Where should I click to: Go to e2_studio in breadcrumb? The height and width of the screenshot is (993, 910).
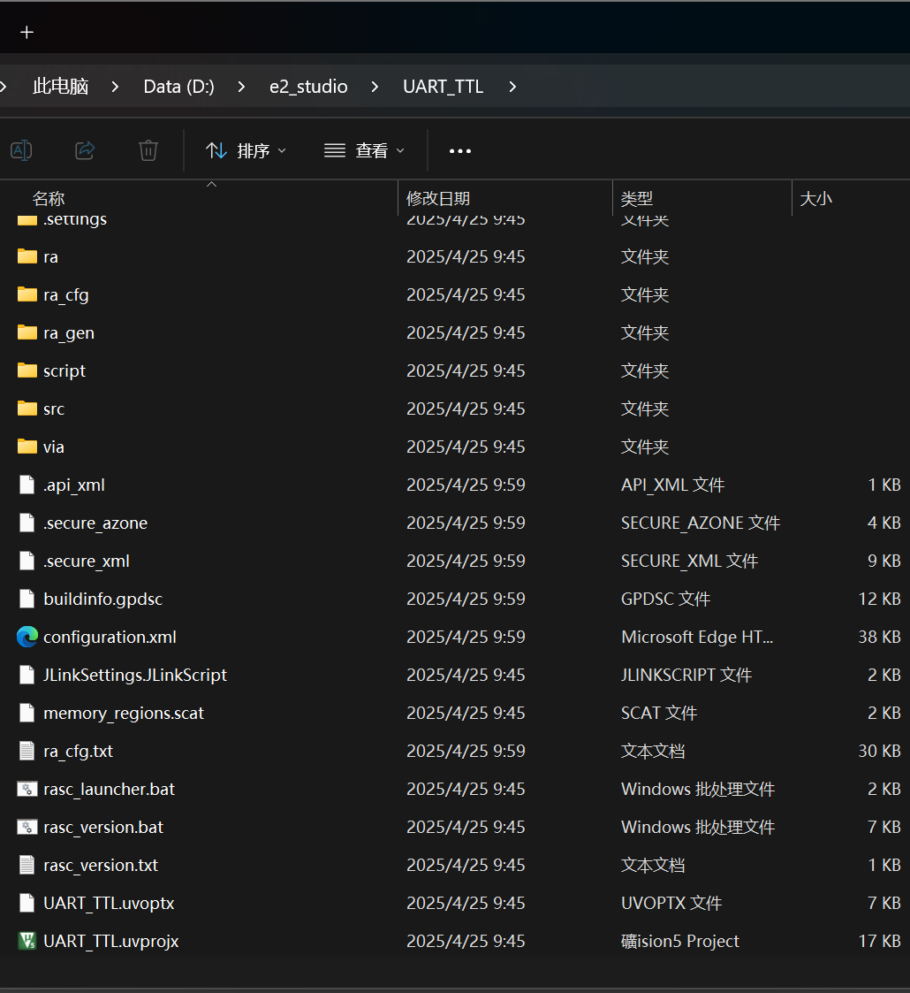click(309, 86)
